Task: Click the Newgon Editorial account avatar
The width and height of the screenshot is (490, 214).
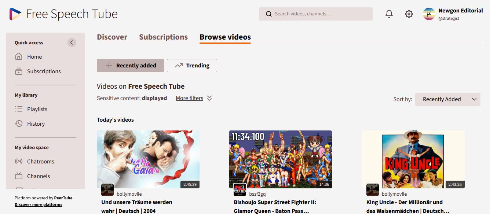Action: 429,14
